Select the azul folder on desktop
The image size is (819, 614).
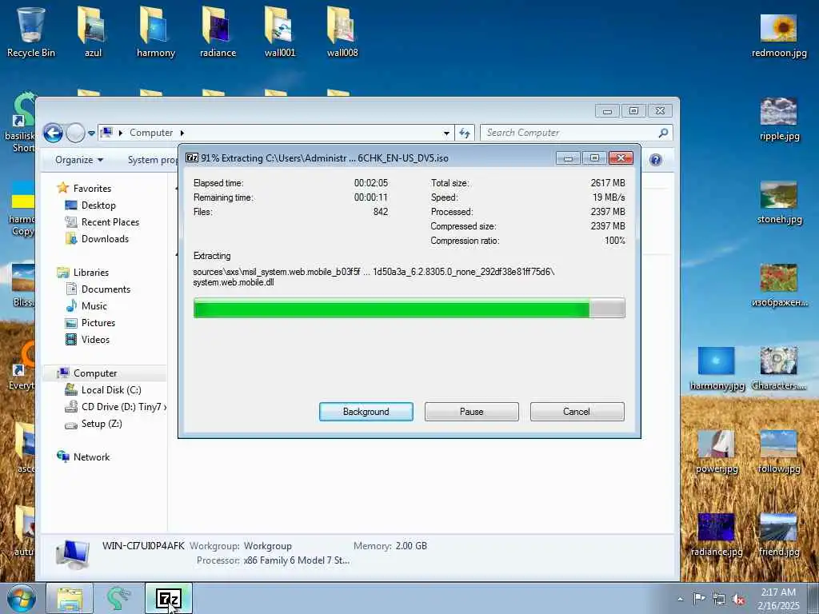93,31
